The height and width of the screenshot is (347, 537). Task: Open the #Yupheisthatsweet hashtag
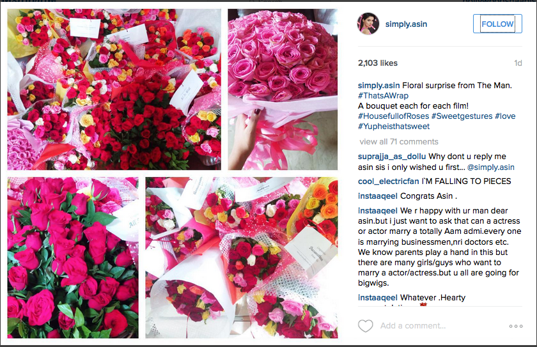coord(394,127)
